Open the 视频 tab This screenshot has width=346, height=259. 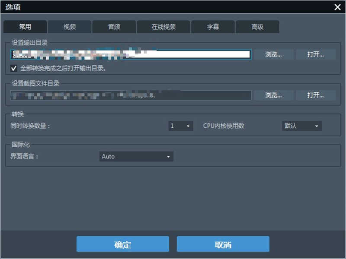[x=70, y=27]
